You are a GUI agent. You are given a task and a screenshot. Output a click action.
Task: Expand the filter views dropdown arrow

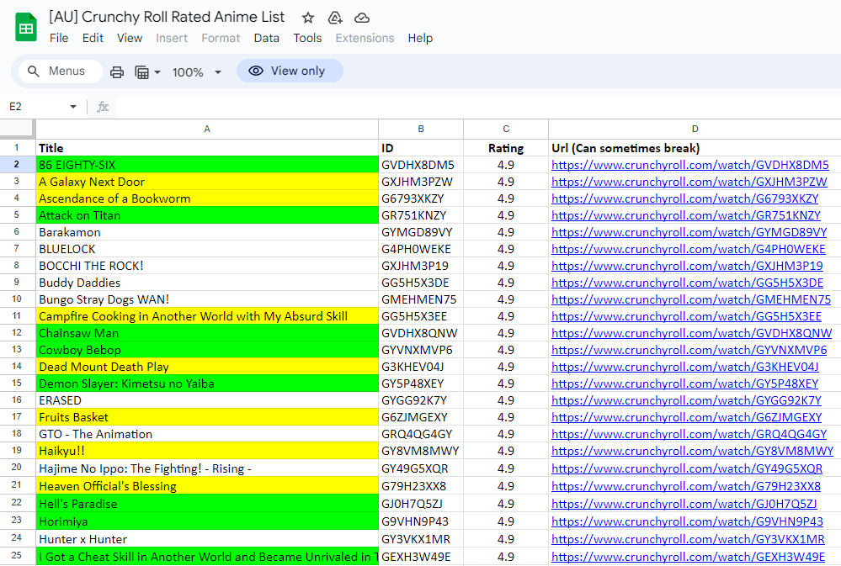pos(157,72)
